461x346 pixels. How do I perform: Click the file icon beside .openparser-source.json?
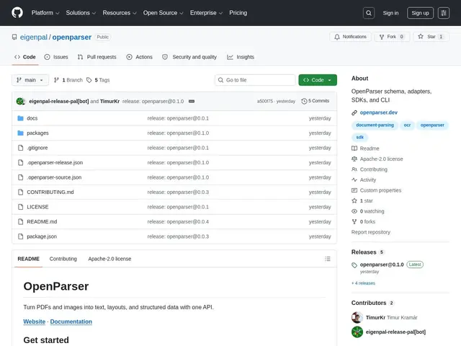(x=20, y=177)
